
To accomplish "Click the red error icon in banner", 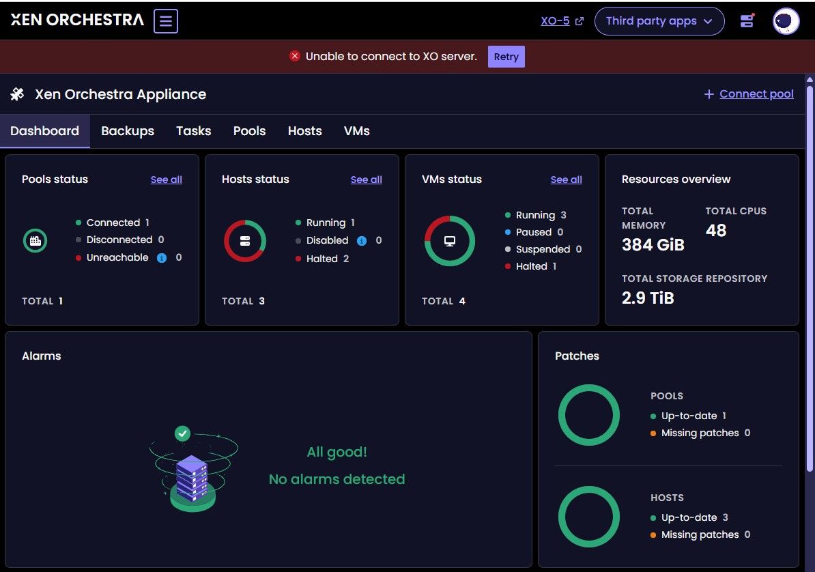I will (295, 56).
